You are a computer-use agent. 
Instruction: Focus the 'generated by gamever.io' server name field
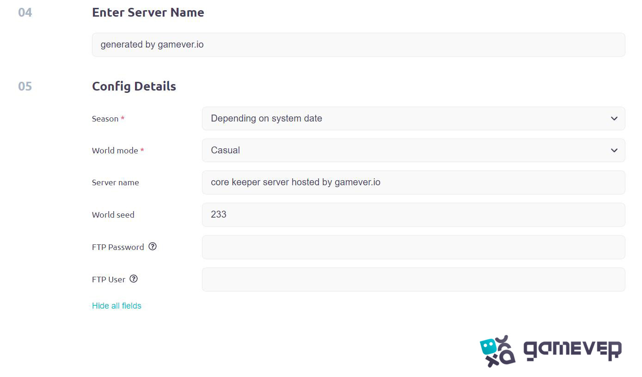click(358, 45)
